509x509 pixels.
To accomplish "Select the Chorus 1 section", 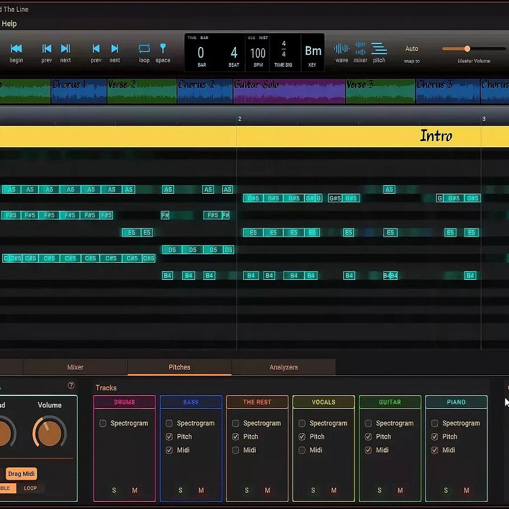I will (79, 91).
